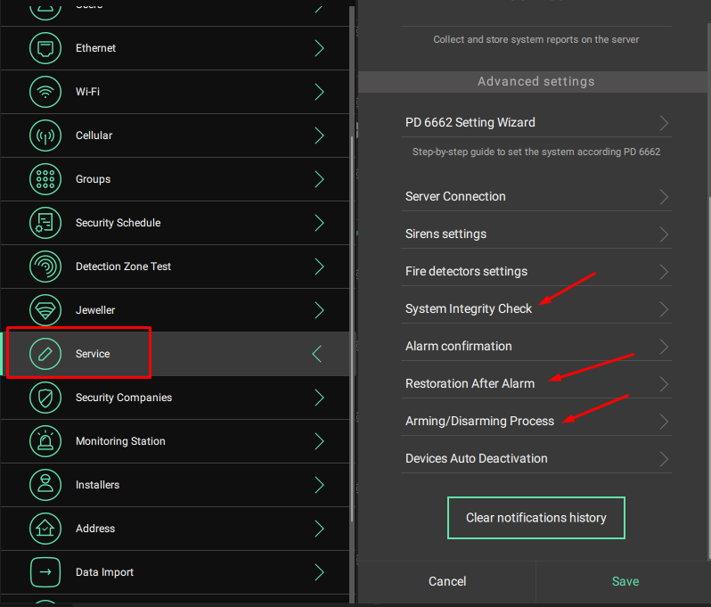The image size is (711, 607).
Task: Open the Jeweller menu item
Action: 175,310
